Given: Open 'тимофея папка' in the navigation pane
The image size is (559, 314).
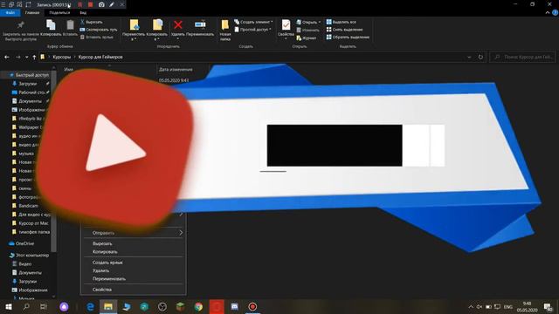Looking at the screenshot, I should [x=34, y=232].
